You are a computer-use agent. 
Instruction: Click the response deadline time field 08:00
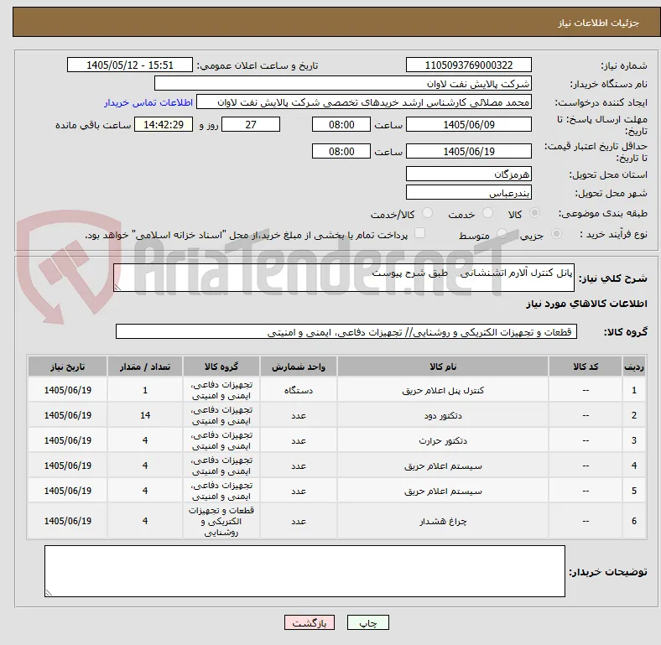coord(341,125)
